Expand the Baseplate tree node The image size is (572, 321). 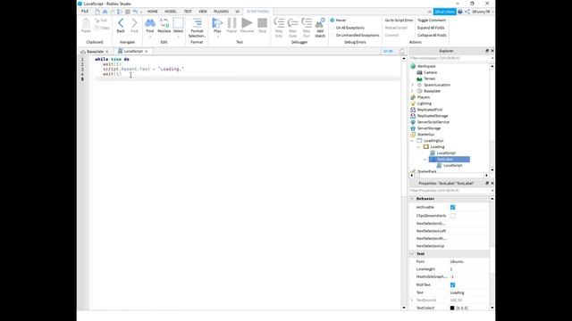pyautogui.click(x=413, y=91)
